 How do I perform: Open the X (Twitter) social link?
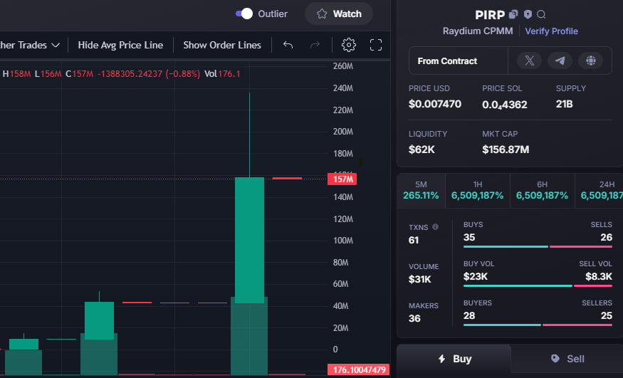(x=529, y=61)
